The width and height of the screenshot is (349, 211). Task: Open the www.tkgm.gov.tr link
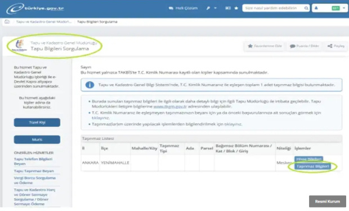(x=170, y=107)
